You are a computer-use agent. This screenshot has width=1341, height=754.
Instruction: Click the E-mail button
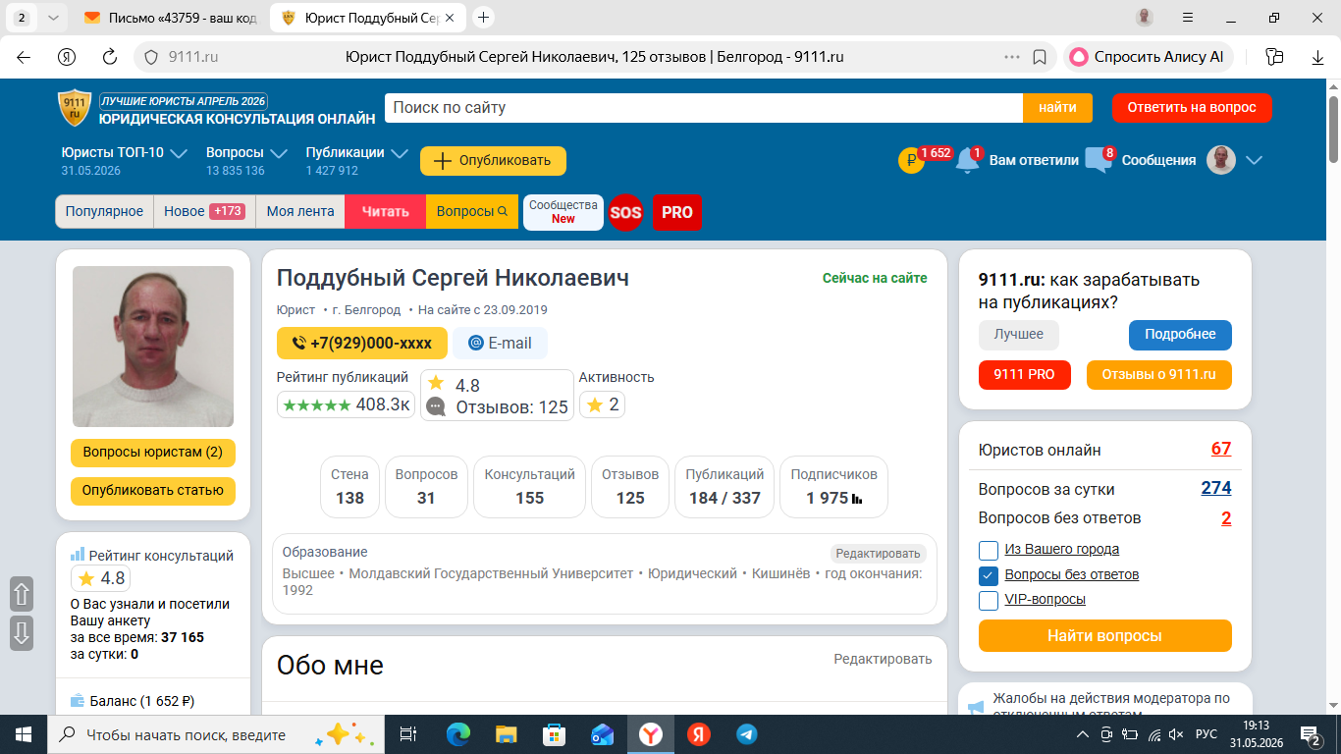coord(500,343)
